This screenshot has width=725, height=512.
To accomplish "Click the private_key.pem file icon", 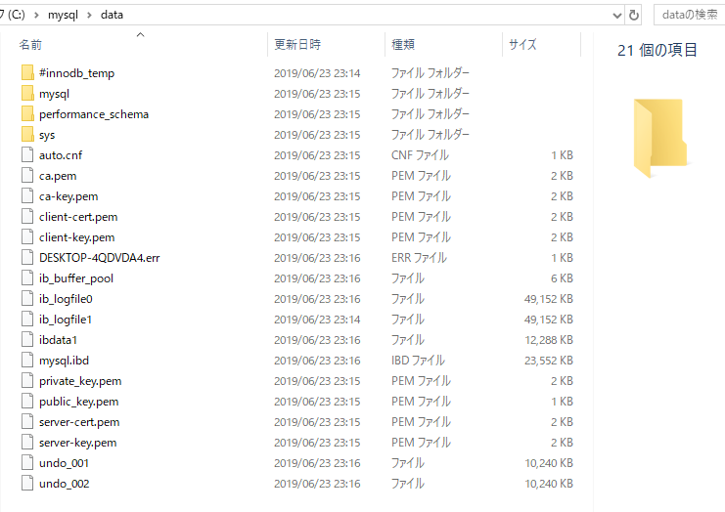I will coord(27,380).
